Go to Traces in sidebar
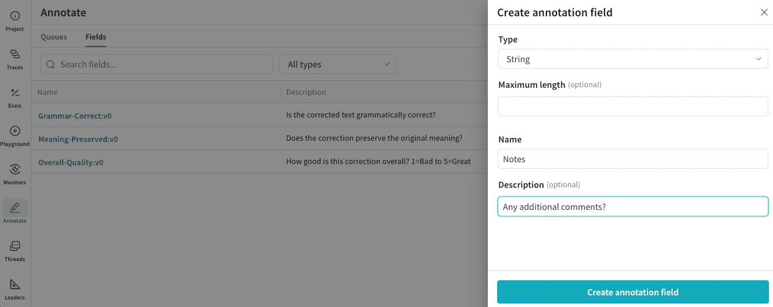The height and width of the screenshot is (307, 773). tap(15, 59)
